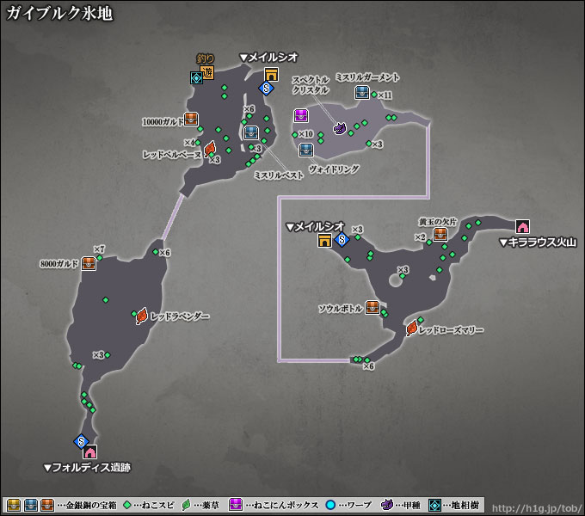This screenshot has width=585, height=516.
Task: Click the 釣り fishing label
Action: (x=206, y=58)
